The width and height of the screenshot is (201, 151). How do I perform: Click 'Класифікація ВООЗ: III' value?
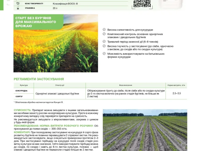coord(65,4)
